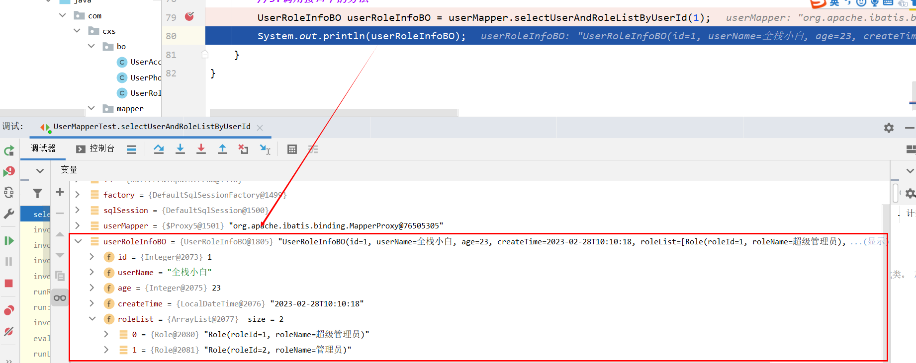916x363 pixels.
Task: Expand the factory variable node
Action: click(x=78, y=195)
